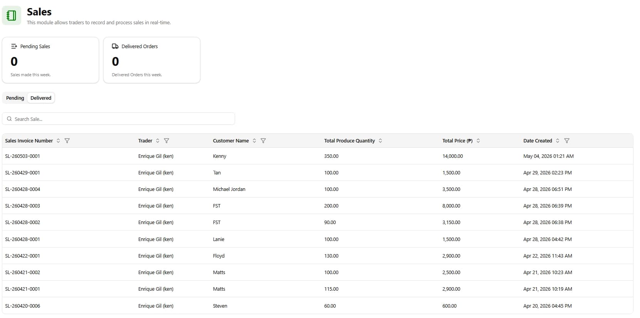The height and width of the screenshot is (318, 640).
Task: Select invoice SL-260420-0006
Action: (22, 306)
